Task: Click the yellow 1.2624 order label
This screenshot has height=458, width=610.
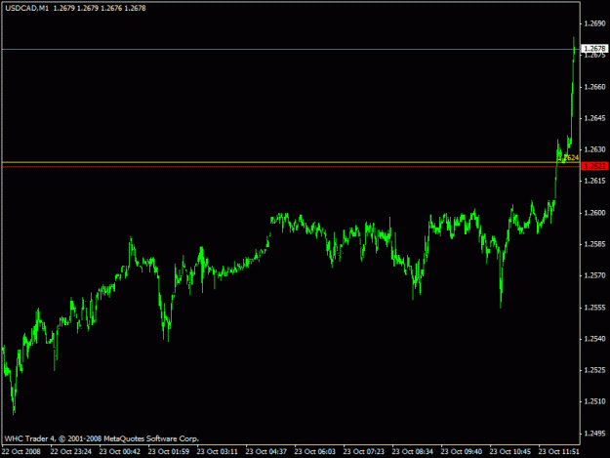Action: click(x=568, y=157)
